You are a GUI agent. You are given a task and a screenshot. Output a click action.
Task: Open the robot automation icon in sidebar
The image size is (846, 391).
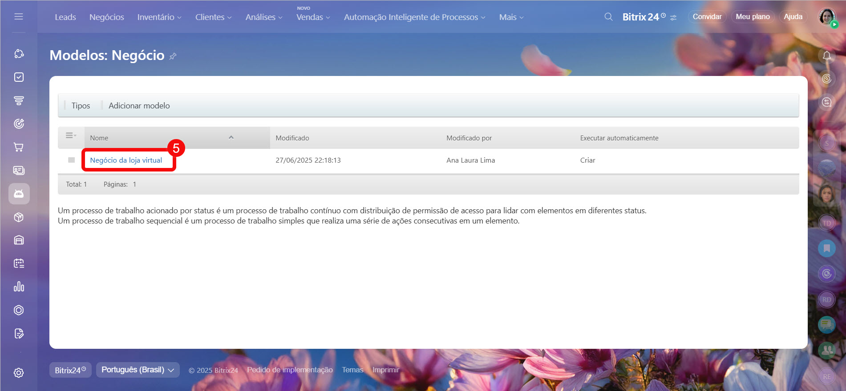(19, 194)
